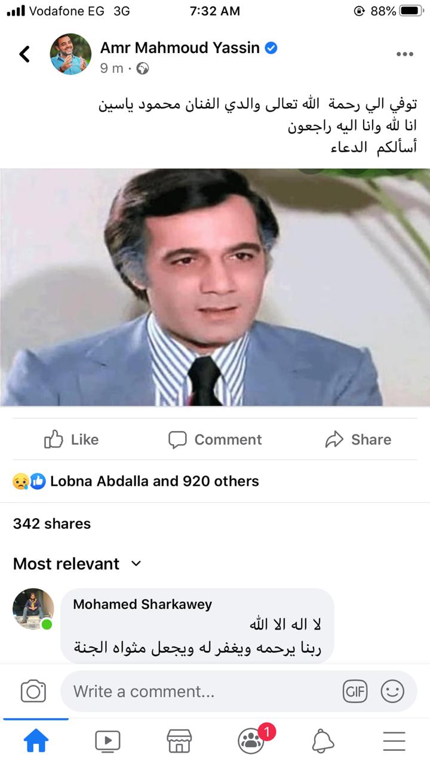Share the post
430x764 pixels.
coord(358,439)
